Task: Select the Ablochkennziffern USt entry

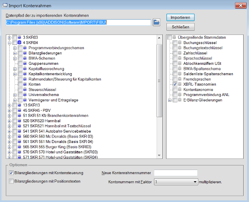Action: pyautogui.click(x=202, y=64)
